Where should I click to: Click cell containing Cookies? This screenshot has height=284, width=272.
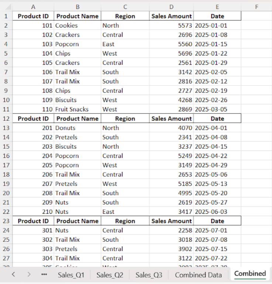[x=78, y=26]
